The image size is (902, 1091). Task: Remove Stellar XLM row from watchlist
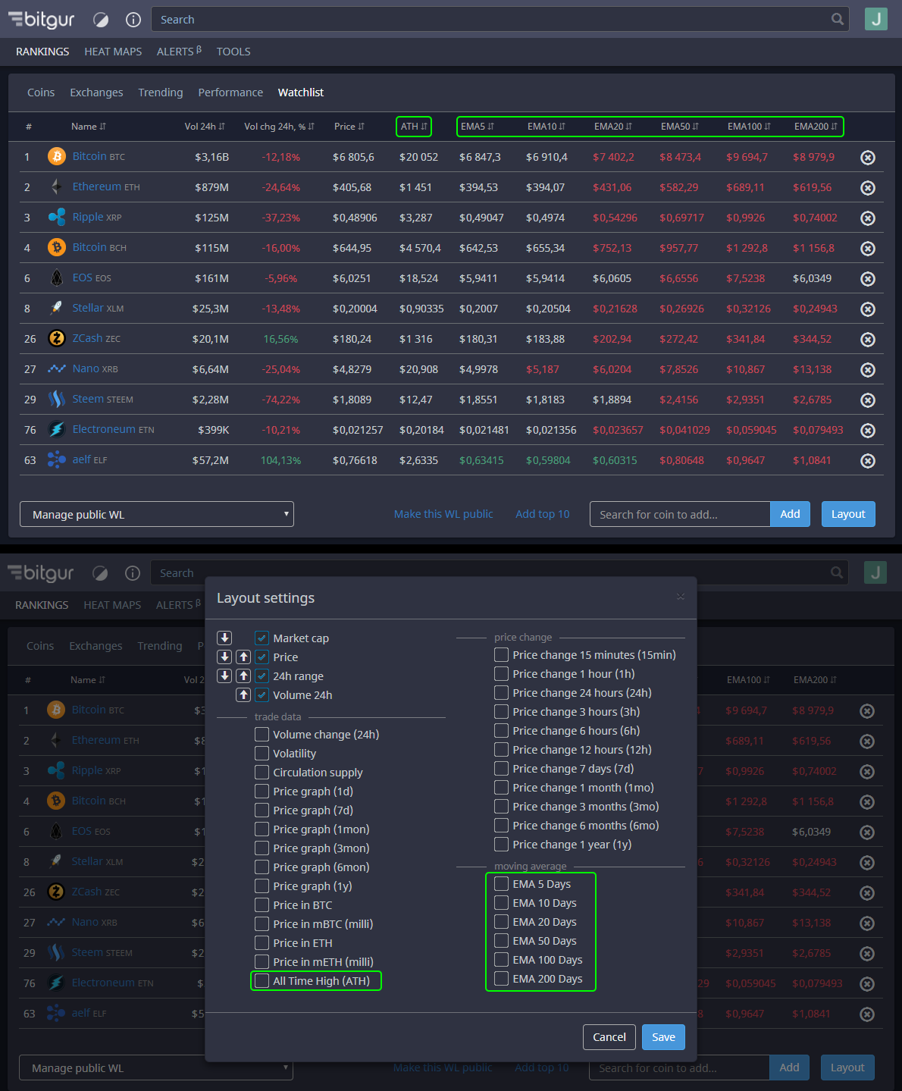pyautogui.click(x=868, y=309)
